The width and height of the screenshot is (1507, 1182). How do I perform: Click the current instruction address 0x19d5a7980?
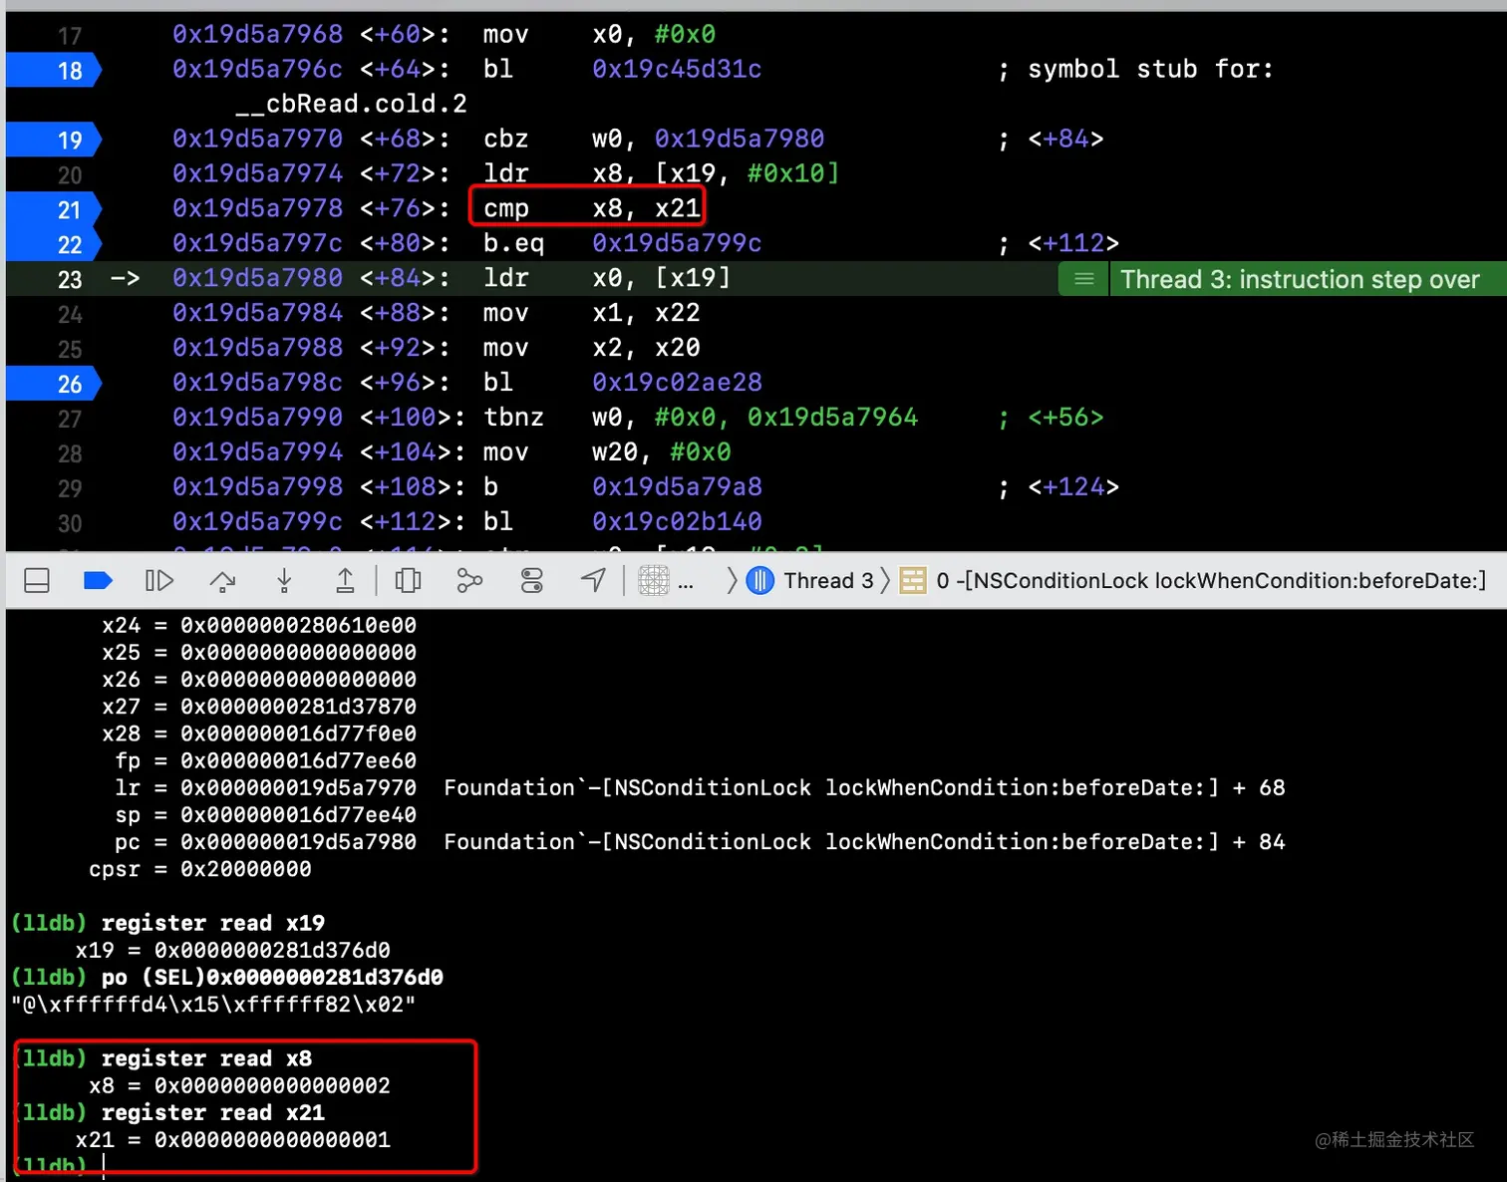click(x=257, y=278)
